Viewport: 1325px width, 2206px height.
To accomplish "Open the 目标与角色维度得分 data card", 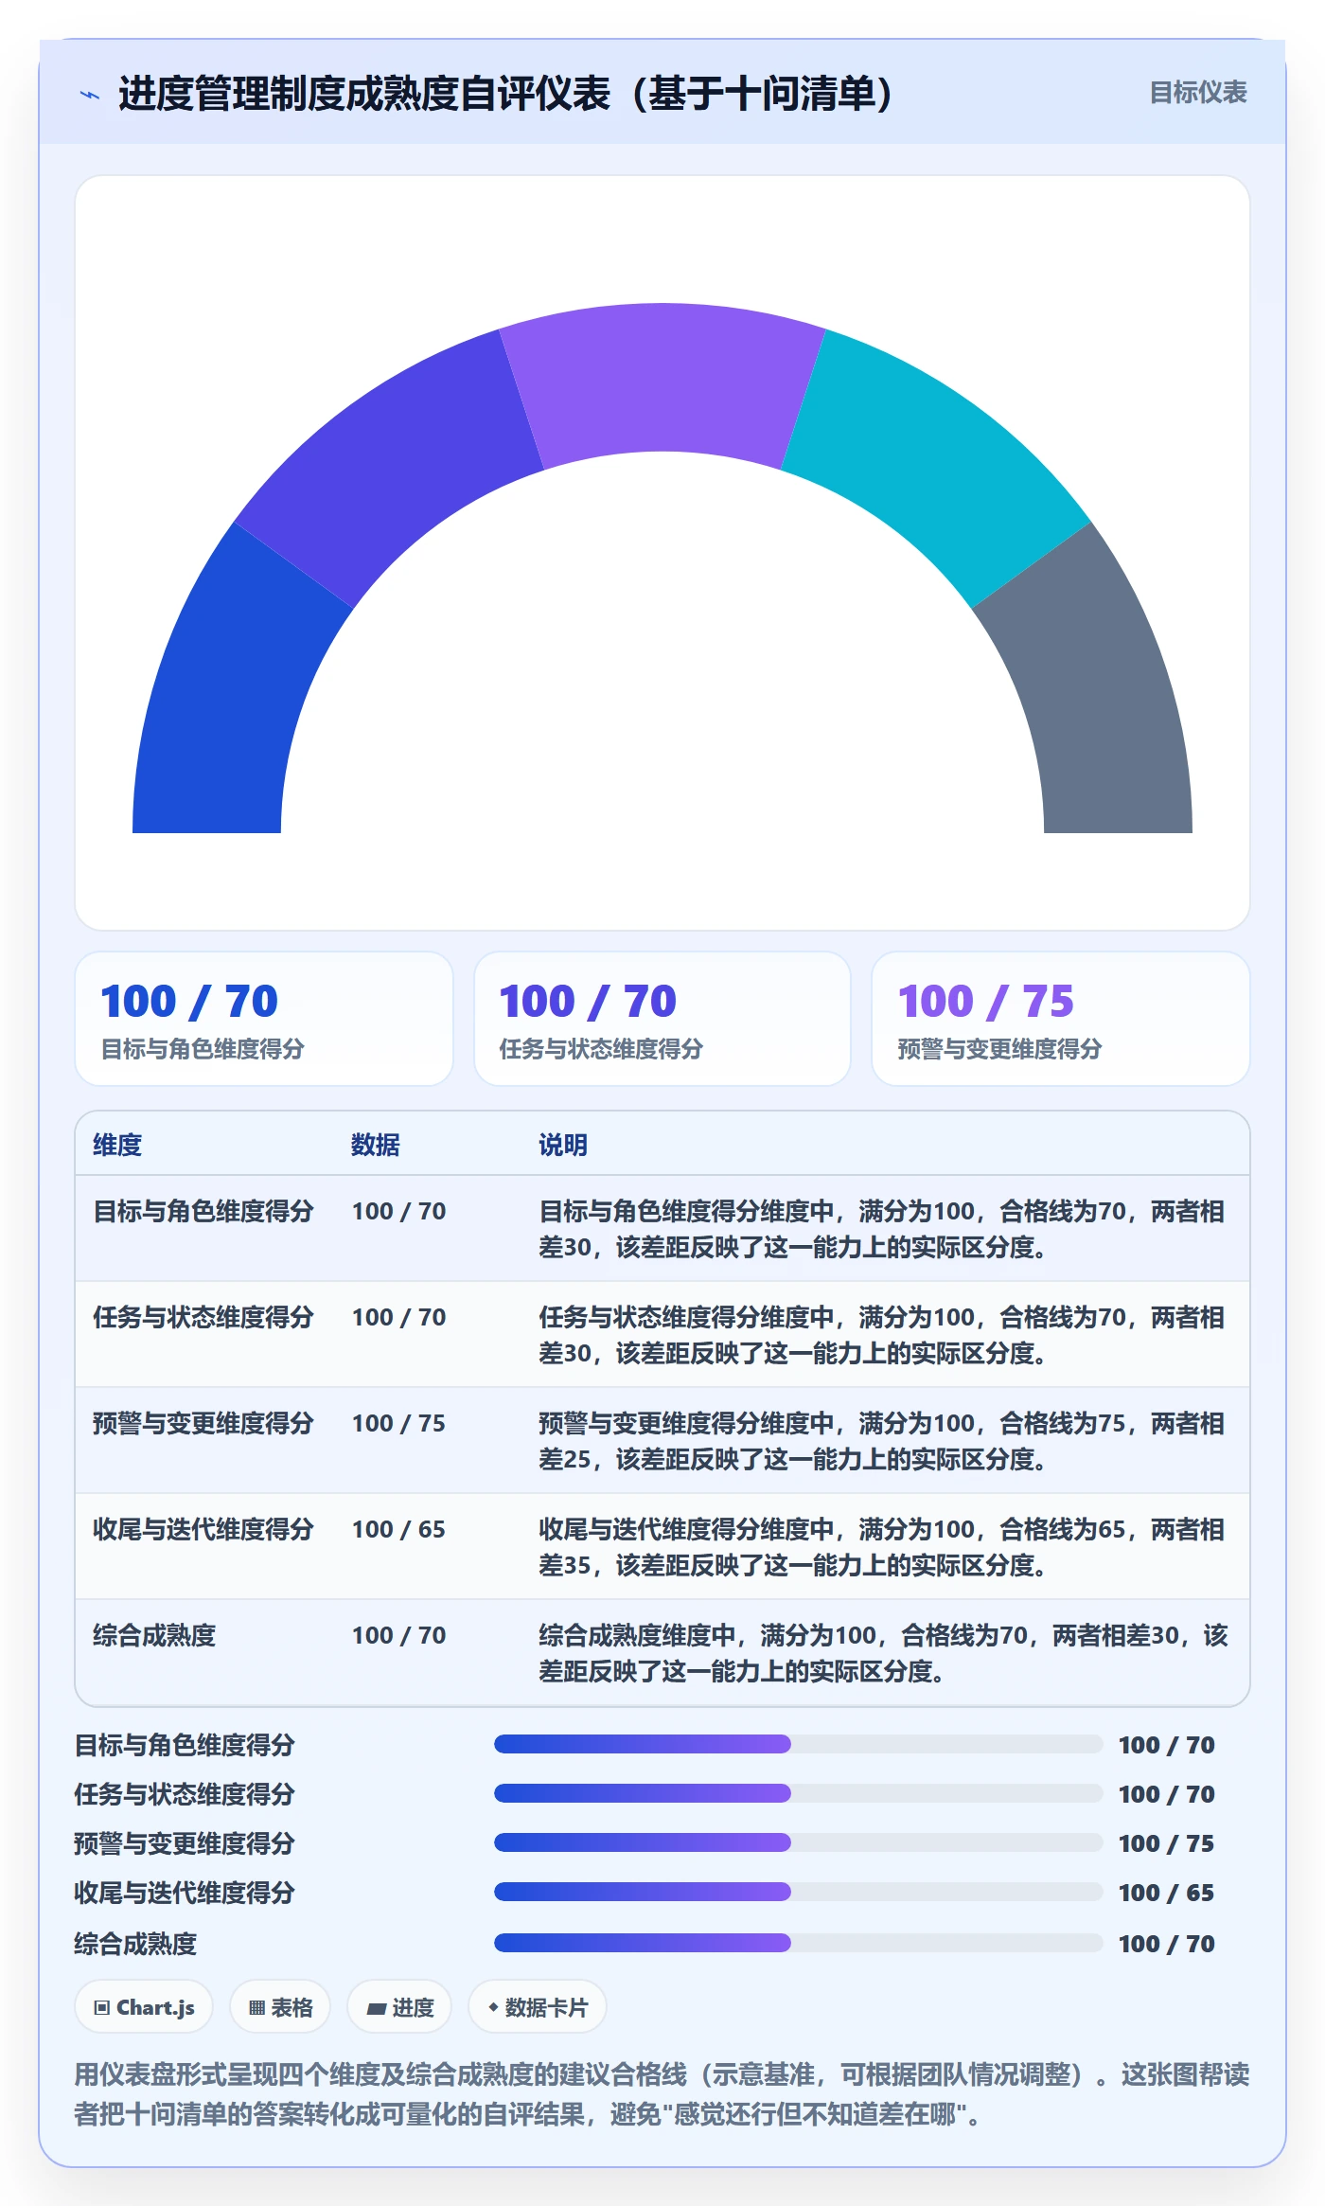I will click(264, 1019).
